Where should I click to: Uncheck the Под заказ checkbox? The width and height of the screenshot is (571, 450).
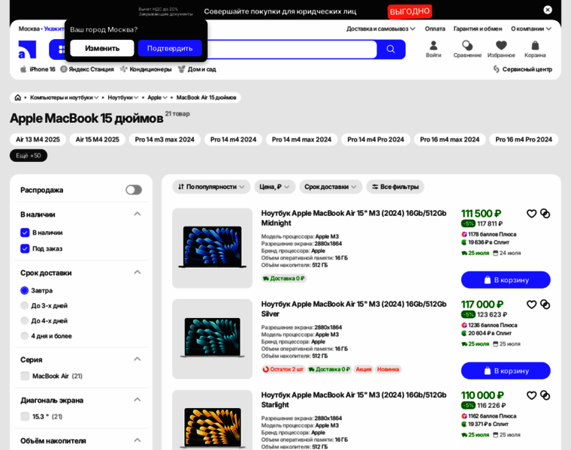[25, 249]
